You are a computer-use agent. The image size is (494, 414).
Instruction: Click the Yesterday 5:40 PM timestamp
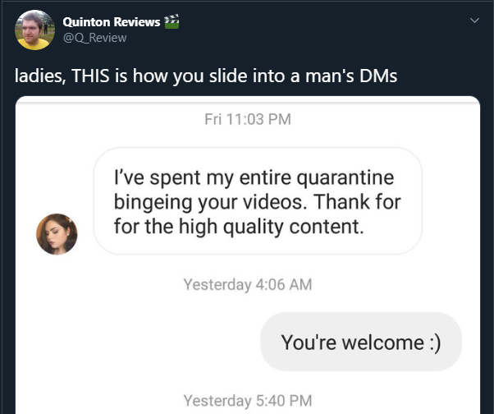tap(248, 401)
